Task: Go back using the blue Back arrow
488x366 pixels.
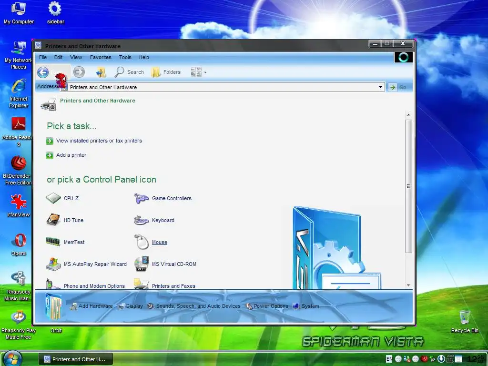Action: [x=43, y=72]
